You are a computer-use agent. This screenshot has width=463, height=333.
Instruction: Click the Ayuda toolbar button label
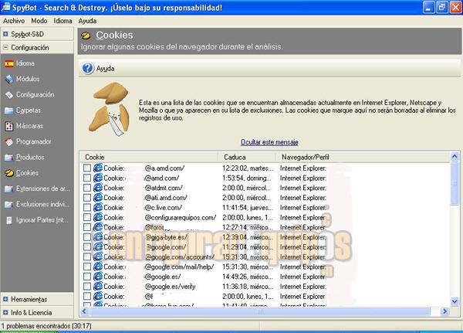coord(105,69)
